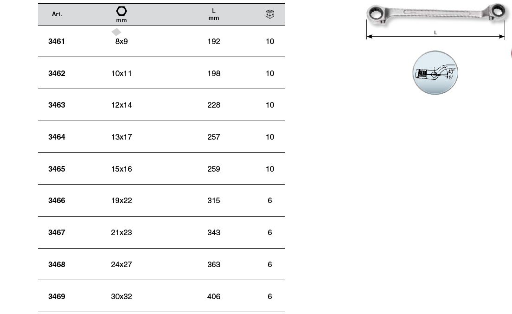Click the L mm column header

pyautogui.click(x=213, y=14)
